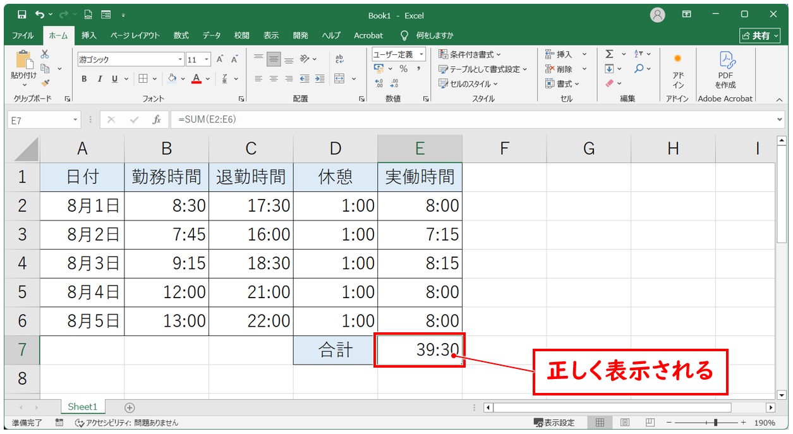Click the fill color paint bucket swatch
793x434 pixels.
(172, 79)
